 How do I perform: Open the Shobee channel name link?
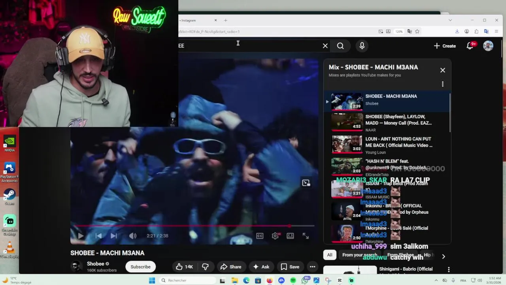click(x=96, y=264)
